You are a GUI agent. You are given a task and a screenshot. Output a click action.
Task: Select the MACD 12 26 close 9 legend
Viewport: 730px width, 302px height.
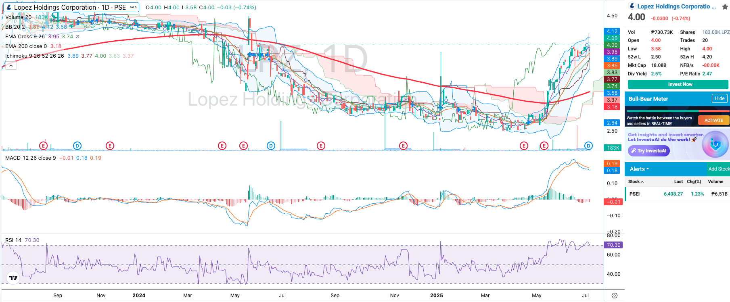point(31,158)
